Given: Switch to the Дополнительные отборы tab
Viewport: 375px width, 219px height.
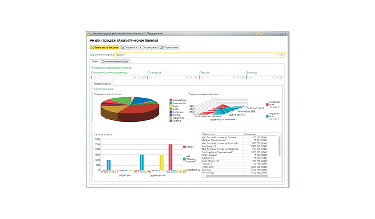Looking at the screenshot, I should tap(115, 61).
